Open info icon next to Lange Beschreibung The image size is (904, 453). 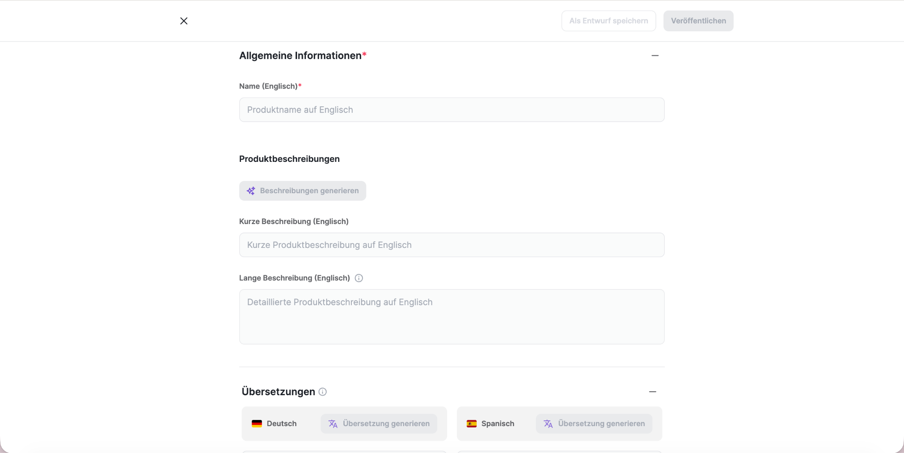pos(359,278)
